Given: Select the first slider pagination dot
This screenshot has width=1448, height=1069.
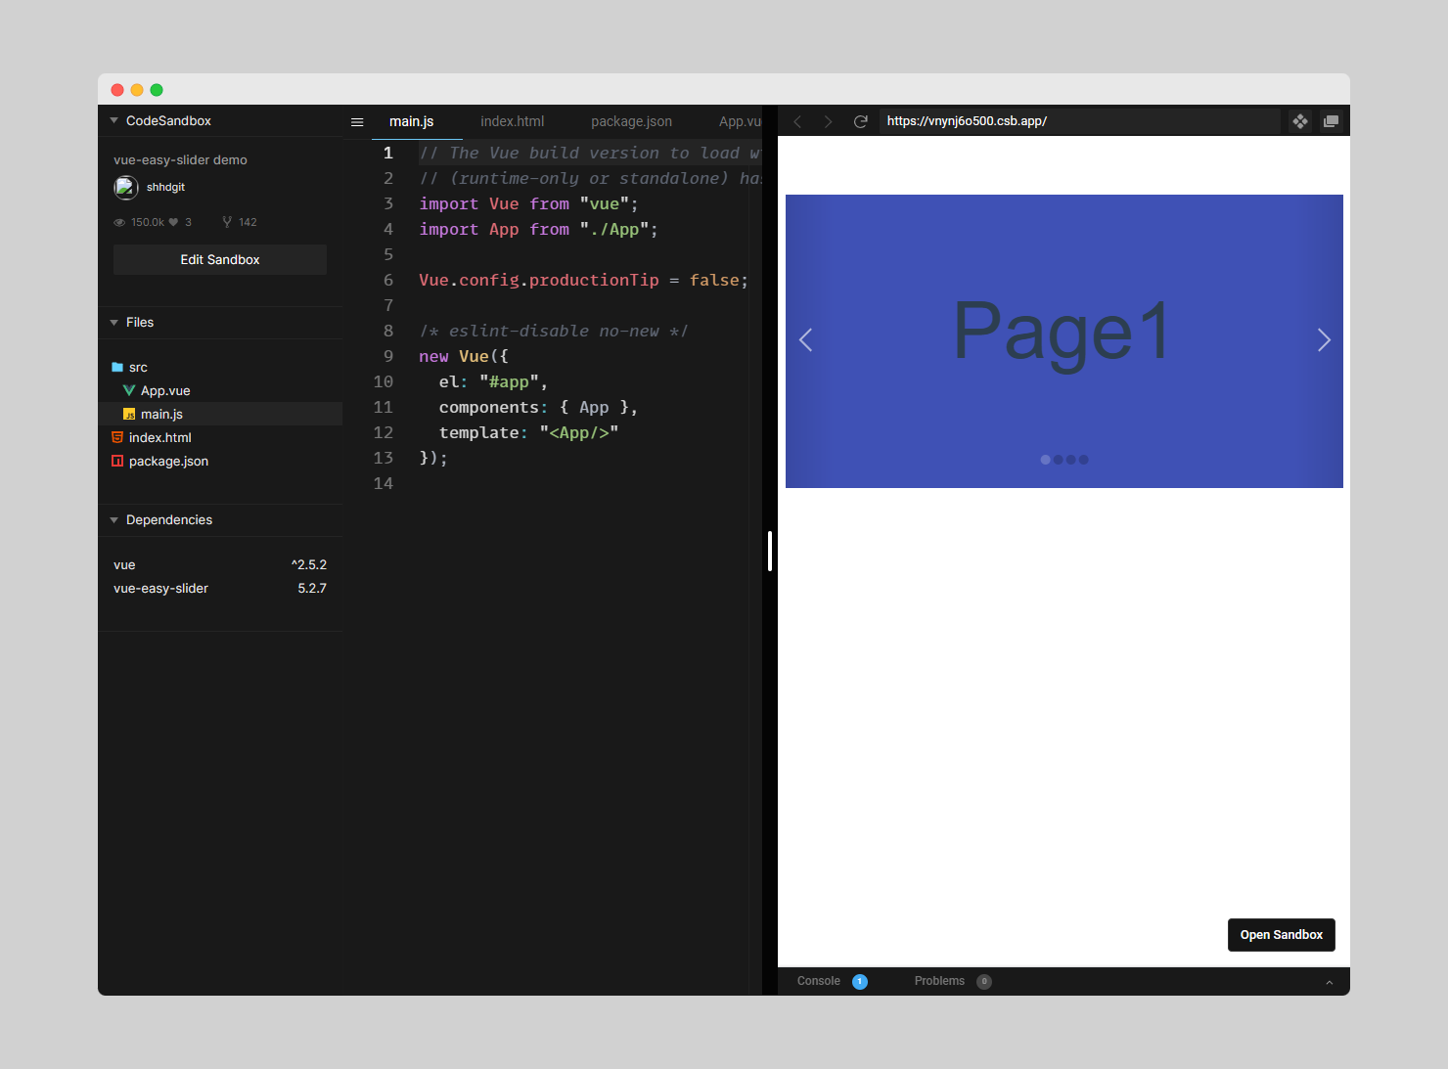Looking at the screenshot, I should click(1045, 460).
